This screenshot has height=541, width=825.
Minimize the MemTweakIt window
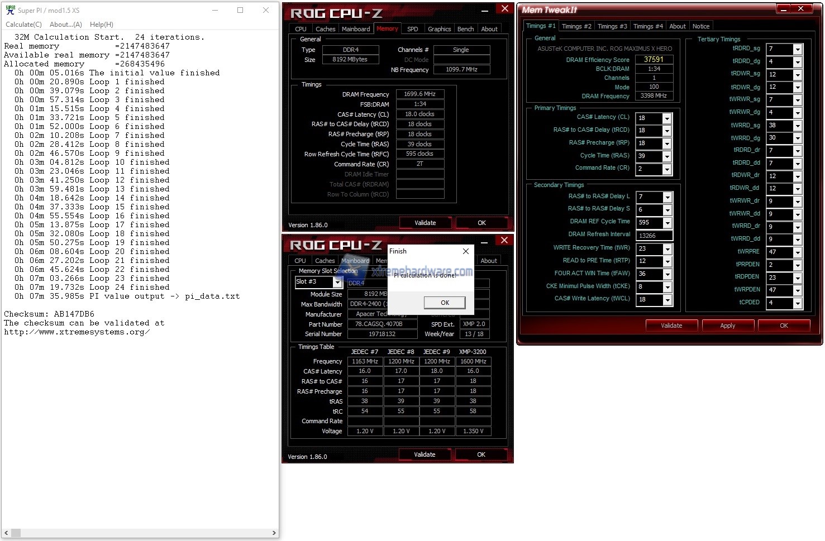point(784,9)
